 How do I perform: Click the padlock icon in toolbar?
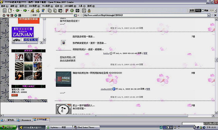(89, 10)
